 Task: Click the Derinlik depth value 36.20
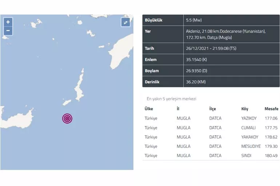[x=196, y=82]
